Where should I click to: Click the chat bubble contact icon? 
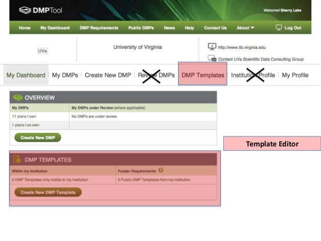[x=212, y=58]
